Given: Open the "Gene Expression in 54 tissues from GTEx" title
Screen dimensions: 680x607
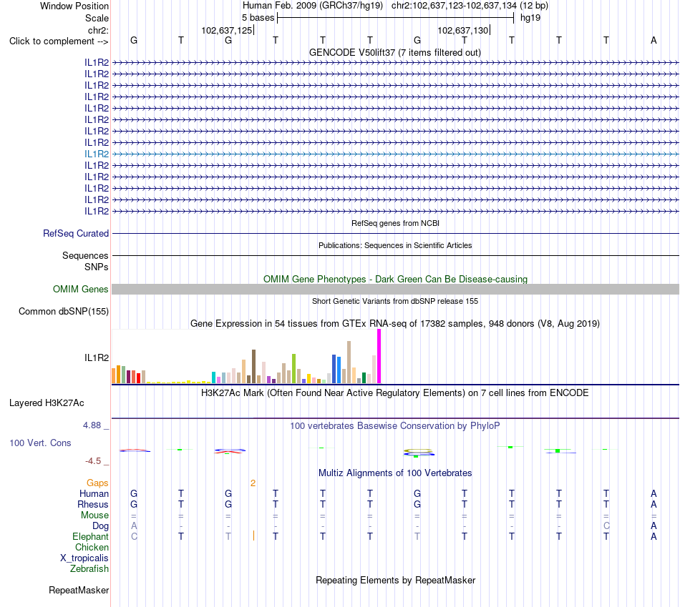Looking at the screenshot, I should click(x=394, y=324).
